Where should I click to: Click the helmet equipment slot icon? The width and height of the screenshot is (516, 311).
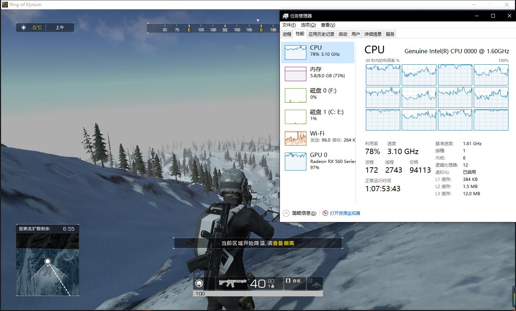point(199,283)
